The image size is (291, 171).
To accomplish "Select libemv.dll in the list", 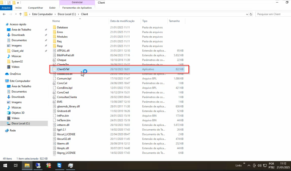I will tap(63, 143).
